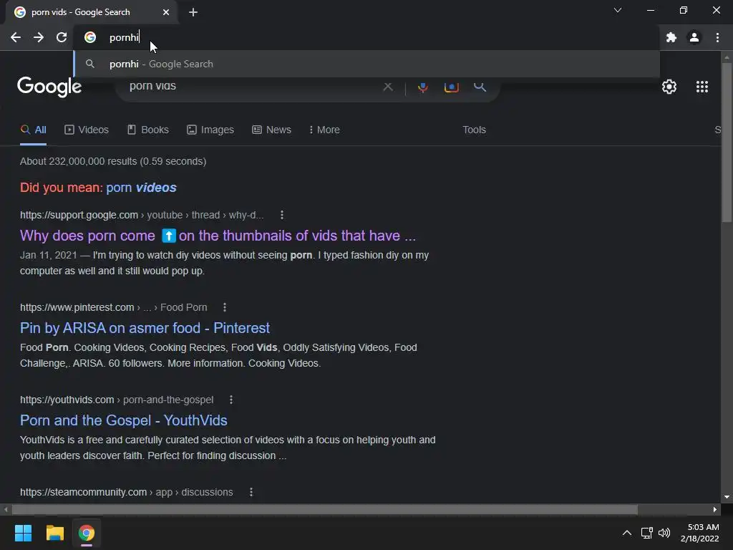Go back with the browser back arrow
This screenshot has height=550, width=733.
pos(16,37)
